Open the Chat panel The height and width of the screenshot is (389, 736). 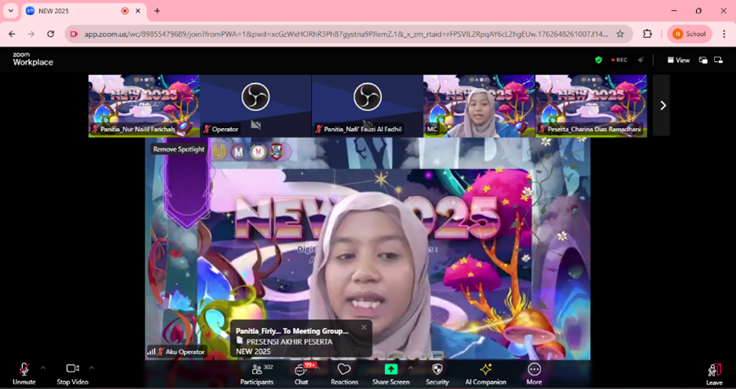tap(301, 373)
